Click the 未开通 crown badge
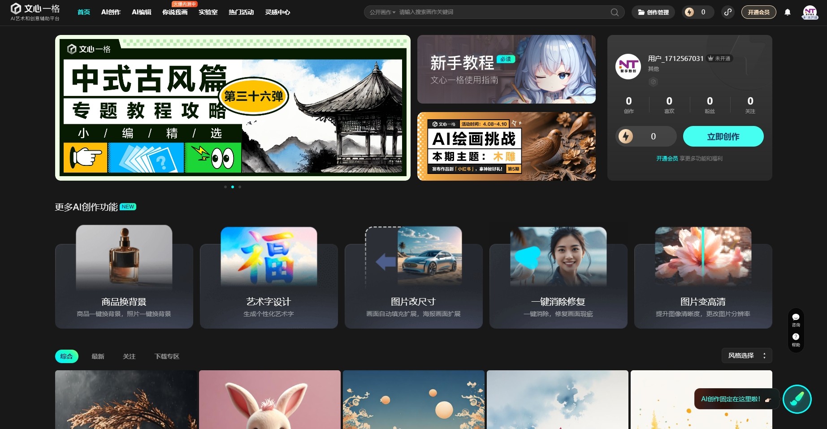 [x=719, y=59]
